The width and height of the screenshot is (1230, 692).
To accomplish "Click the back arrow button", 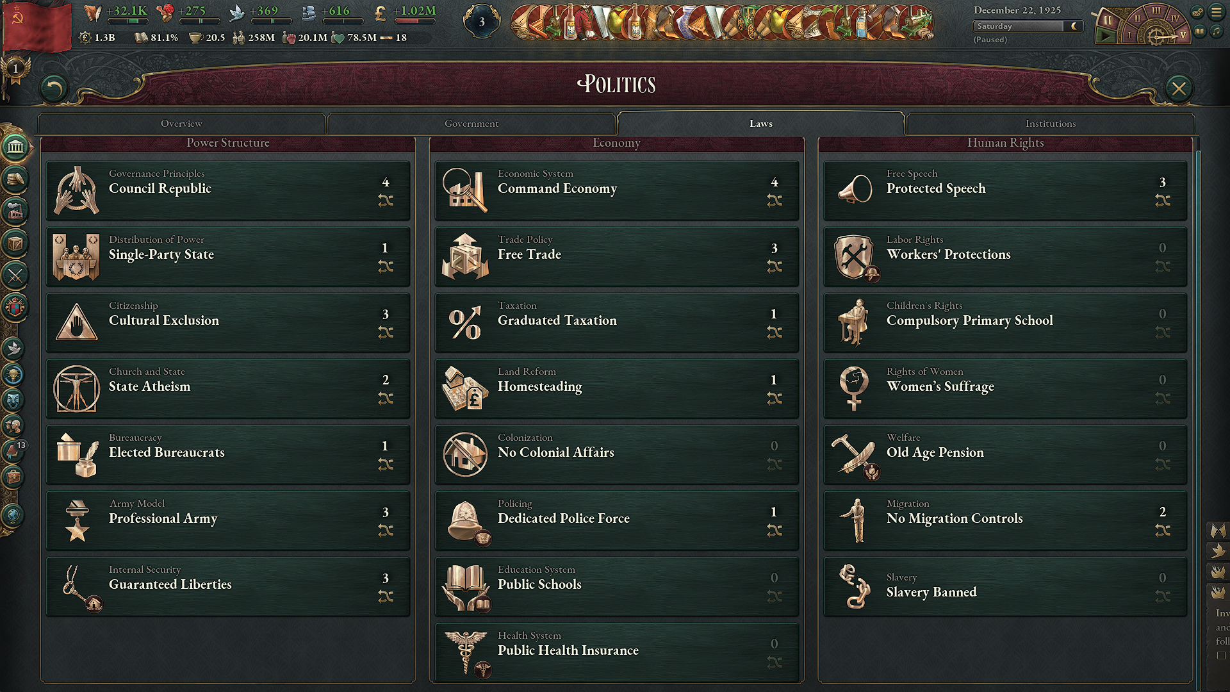I will tap(54, 88).
